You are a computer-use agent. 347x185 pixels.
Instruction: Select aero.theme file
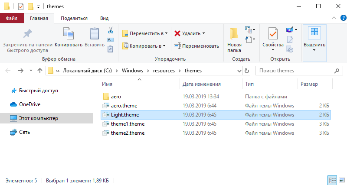216,106
